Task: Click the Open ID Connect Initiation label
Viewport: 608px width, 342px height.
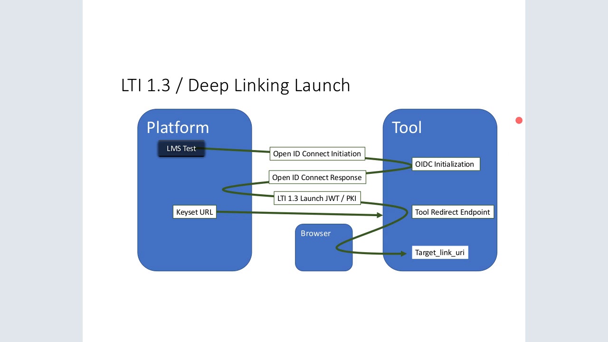Action: (x=317, y=154)
